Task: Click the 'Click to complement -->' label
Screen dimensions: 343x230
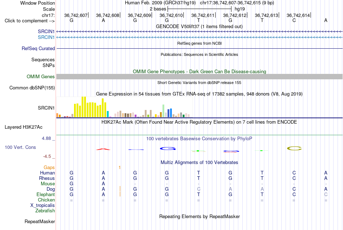Action: 30,21
